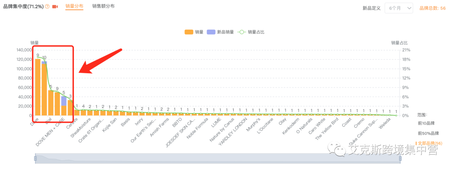This screenshot has width=453, height=170.
Task: Click the tallest Dove sales bar
Action: pyautogui.click(x=38, y=88)
